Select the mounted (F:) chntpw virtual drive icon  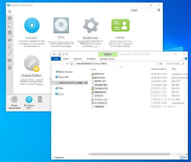pos(29,99)
